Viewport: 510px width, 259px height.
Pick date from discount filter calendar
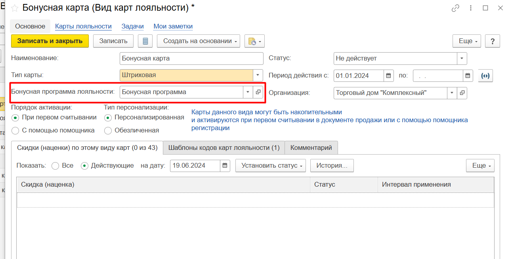pos(225,166)
